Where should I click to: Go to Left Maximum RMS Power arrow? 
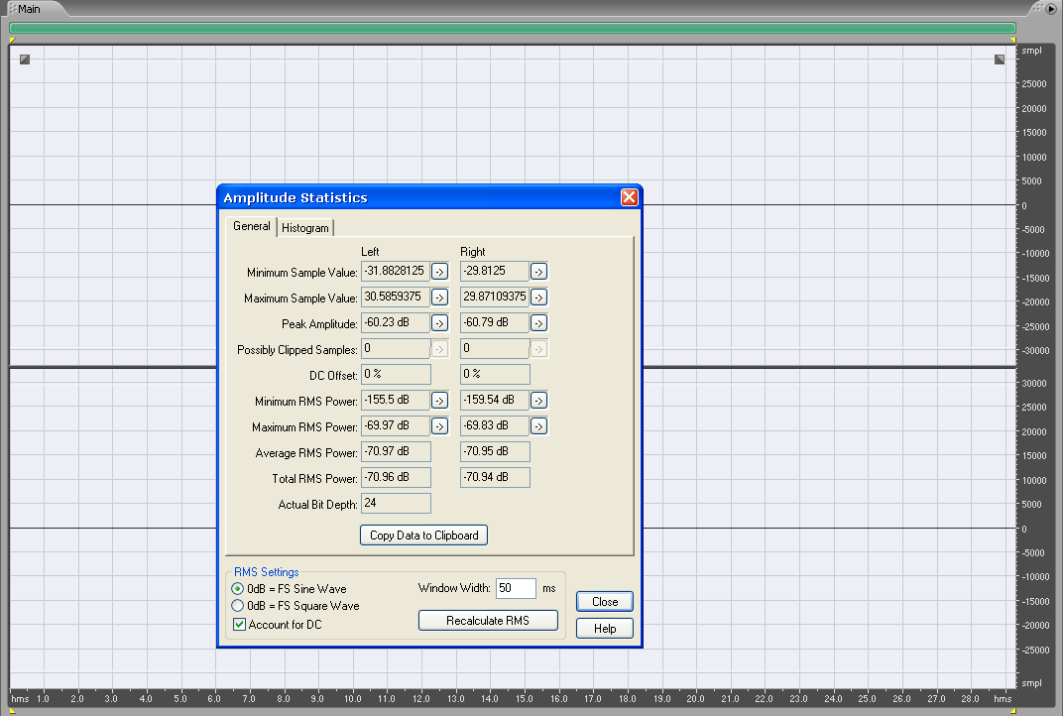(x=439, y=426)
